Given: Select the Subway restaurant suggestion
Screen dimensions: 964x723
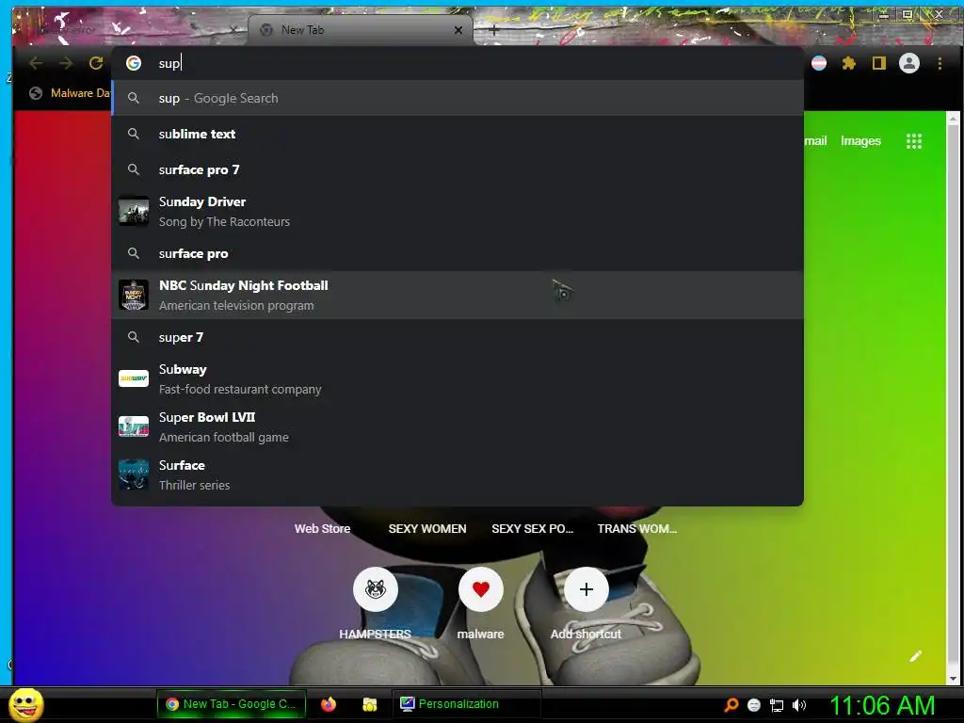Looking at the screenshot, I should point(458,378).
